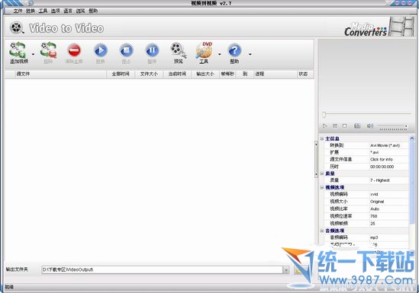Mute audio with the speaker icon

click(370, 126)
